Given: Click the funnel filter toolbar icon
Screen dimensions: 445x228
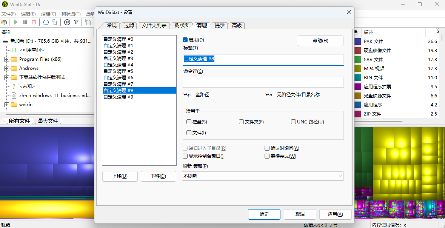Looking at the screenshot, I should (x=76, y=22).
